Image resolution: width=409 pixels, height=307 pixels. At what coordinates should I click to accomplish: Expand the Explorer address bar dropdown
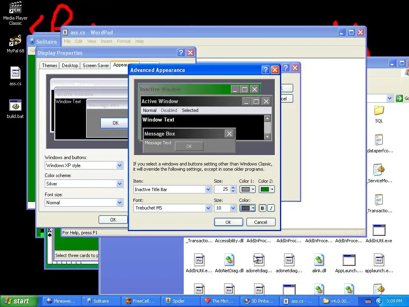click(389, 98)
